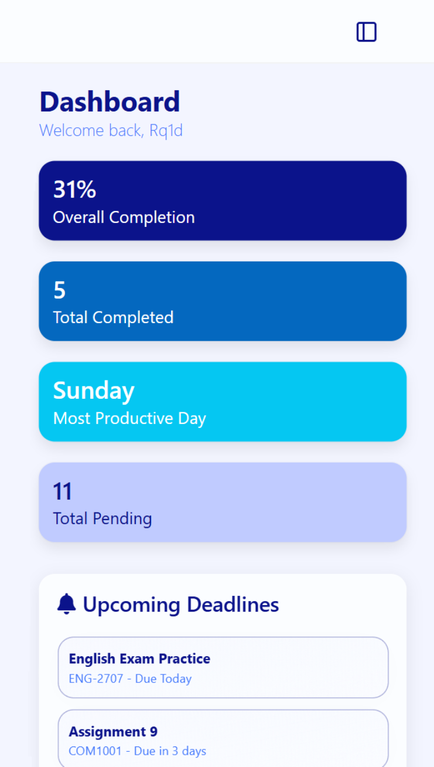Screen dimensions: 434x767
Task: Toggle the sidebar panel icon
Action: tap(366, 32)
